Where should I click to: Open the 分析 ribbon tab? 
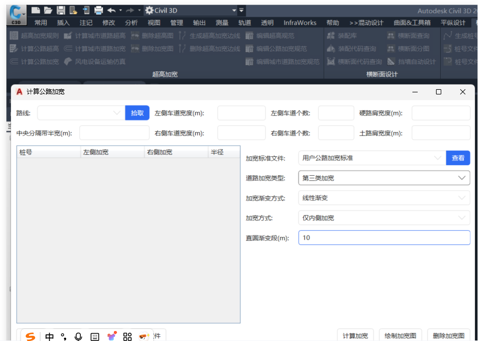pyautogui.click(x=131, y=23)
